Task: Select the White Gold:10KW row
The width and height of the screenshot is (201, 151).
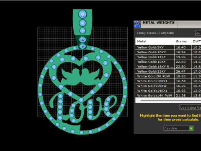Action: [168, 86]
